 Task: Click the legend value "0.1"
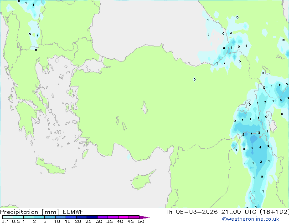(5, 221)
